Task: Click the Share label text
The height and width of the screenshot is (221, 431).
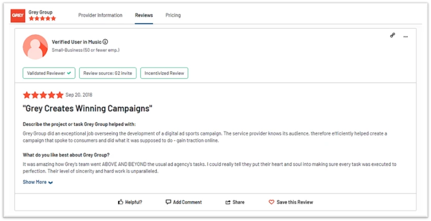Action: 238,202
